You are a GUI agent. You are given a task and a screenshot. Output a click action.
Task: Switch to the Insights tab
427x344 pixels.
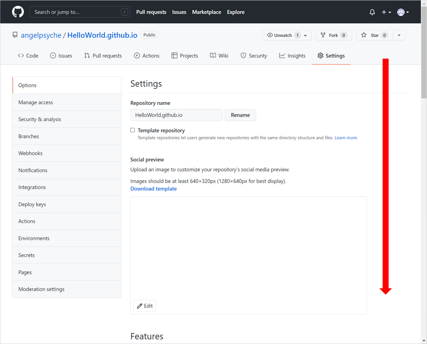(x=292, y=56)
